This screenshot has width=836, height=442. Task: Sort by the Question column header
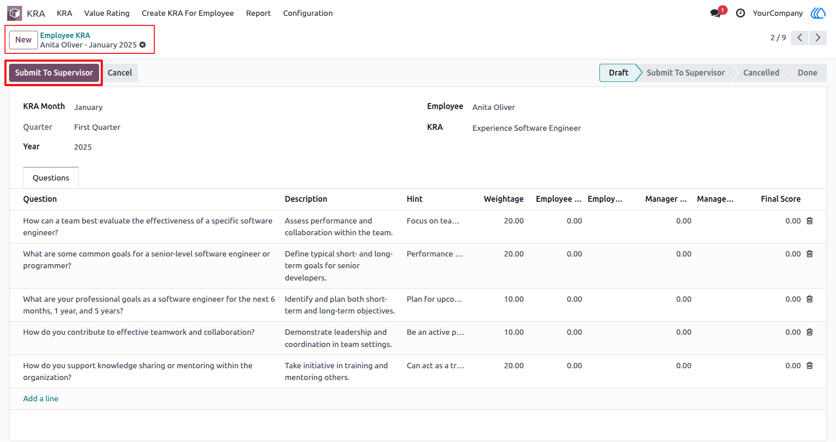(x=40, y=199)
